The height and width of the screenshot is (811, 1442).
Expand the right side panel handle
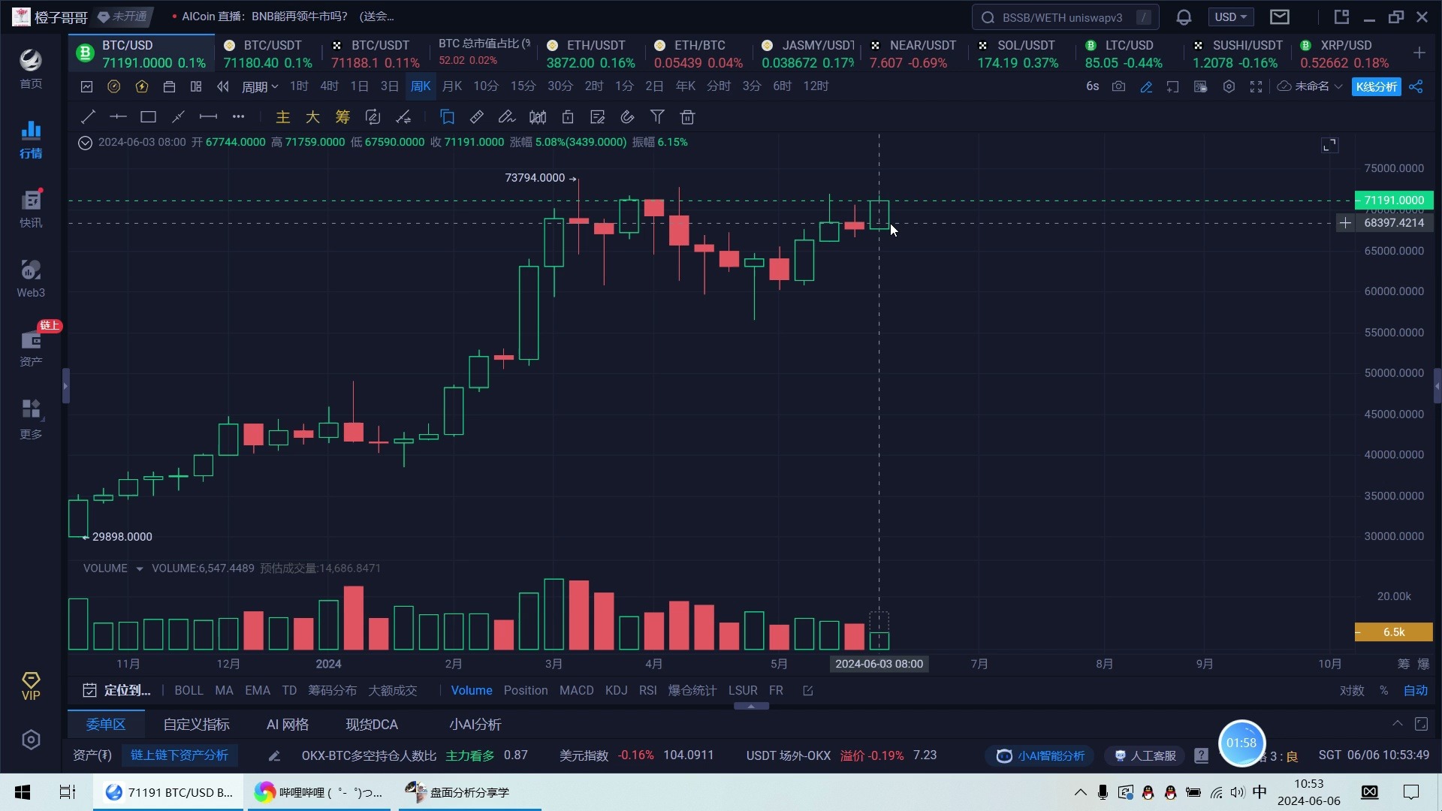point(1437,386)
